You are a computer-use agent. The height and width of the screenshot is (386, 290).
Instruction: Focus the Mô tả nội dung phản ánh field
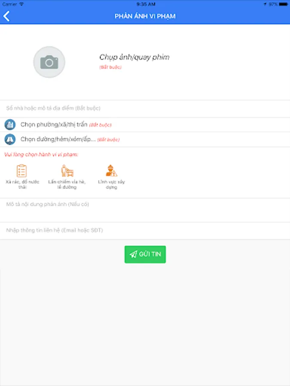pyautogui.click(x=145, y=210)
